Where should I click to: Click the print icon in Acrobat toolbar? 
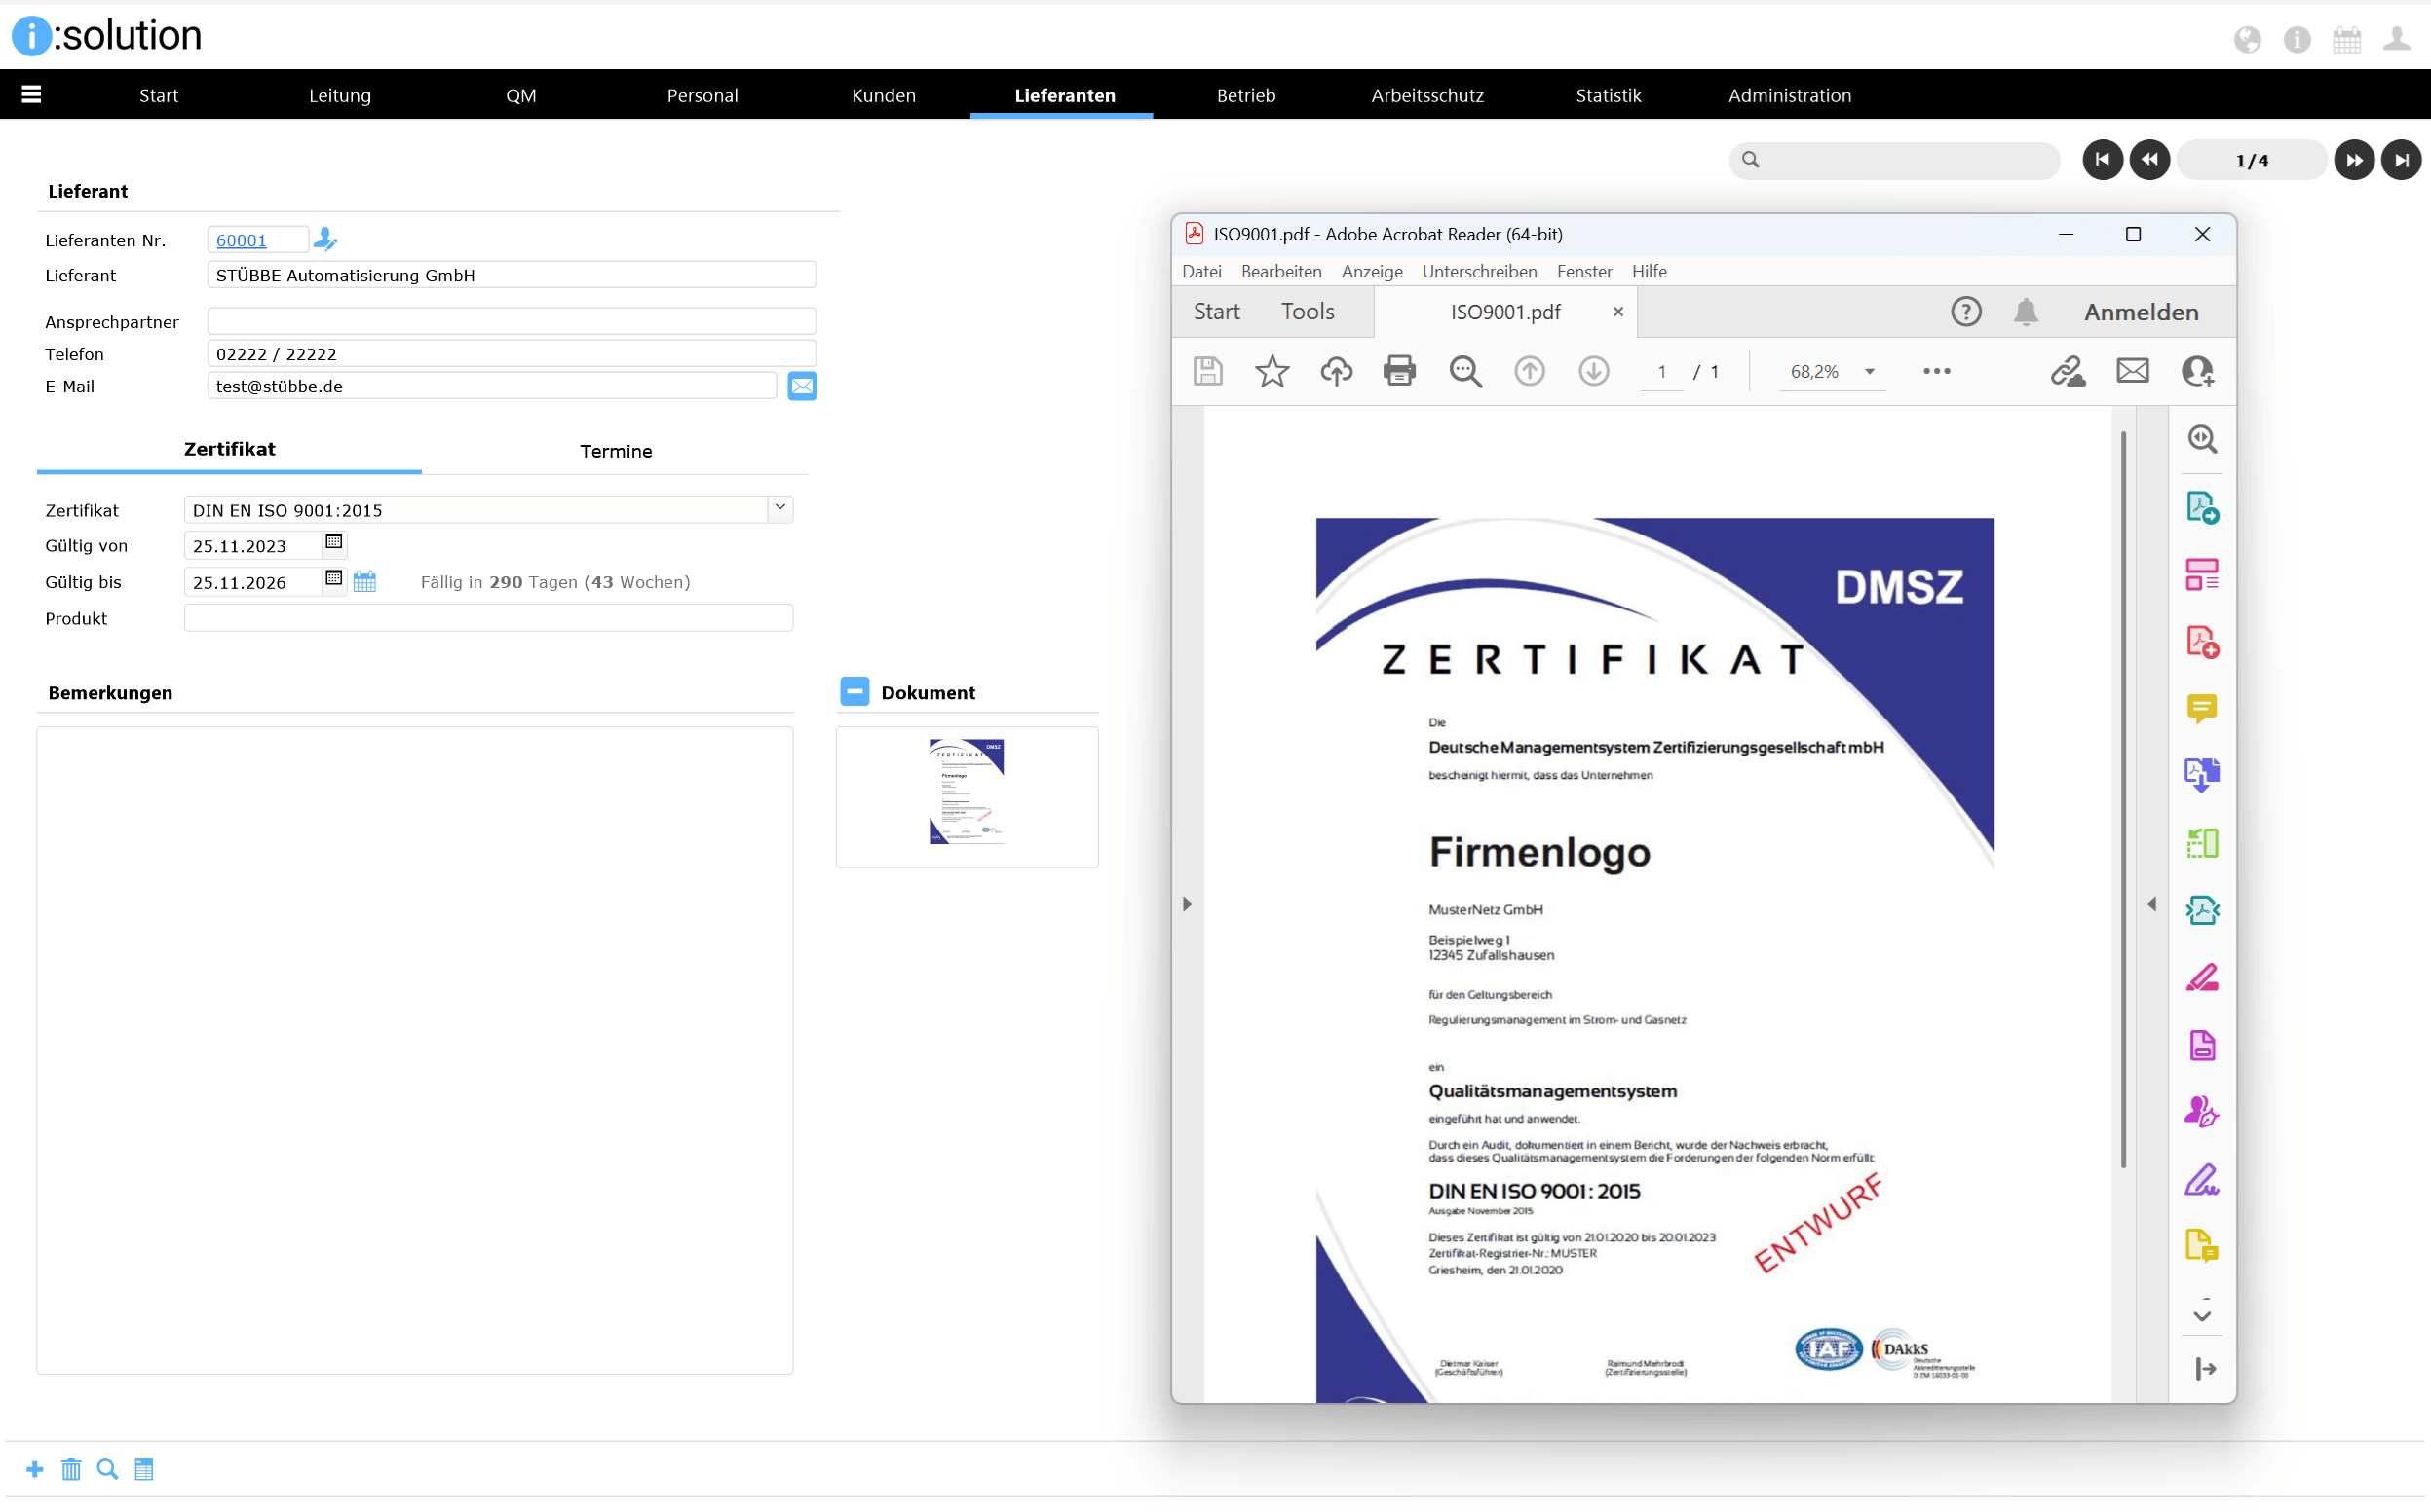(1399, 371)
